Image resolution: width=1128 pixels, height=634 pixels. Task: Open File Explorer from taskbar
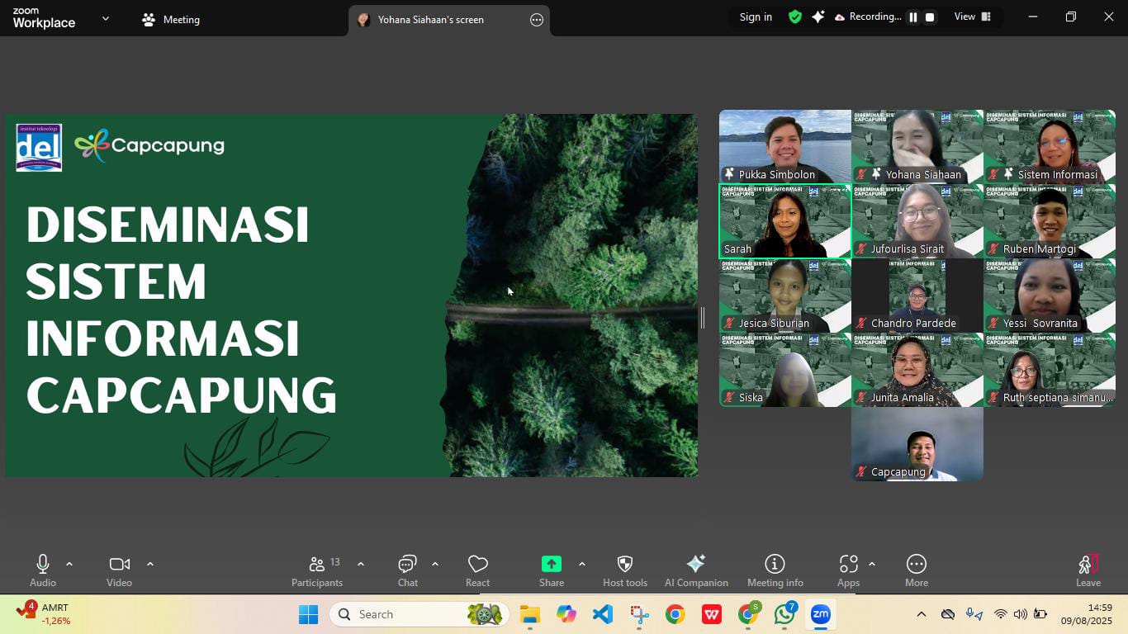click(529, 614)
